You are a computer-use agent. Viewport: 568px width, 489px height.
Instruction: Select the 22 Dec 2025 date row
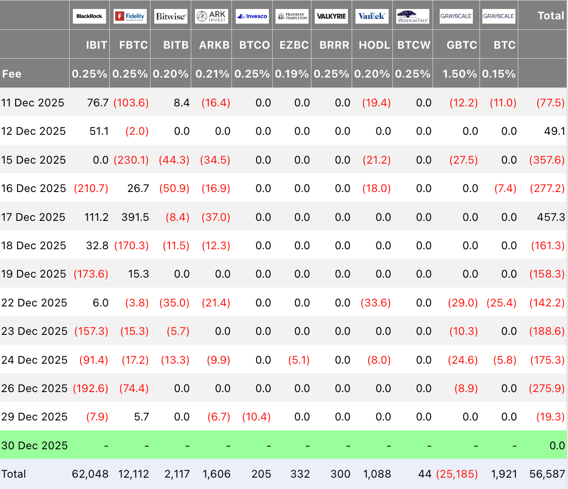coord(284,303)
